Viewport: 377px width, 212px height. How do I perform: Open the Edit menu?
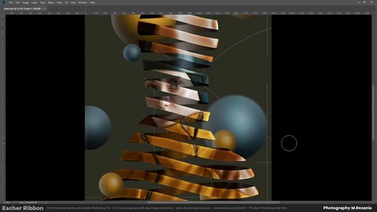[17, 2]
